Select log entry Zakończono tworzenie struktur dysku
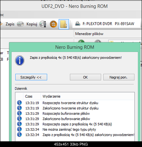Screen dimensions: 142x147 [75, 108]
